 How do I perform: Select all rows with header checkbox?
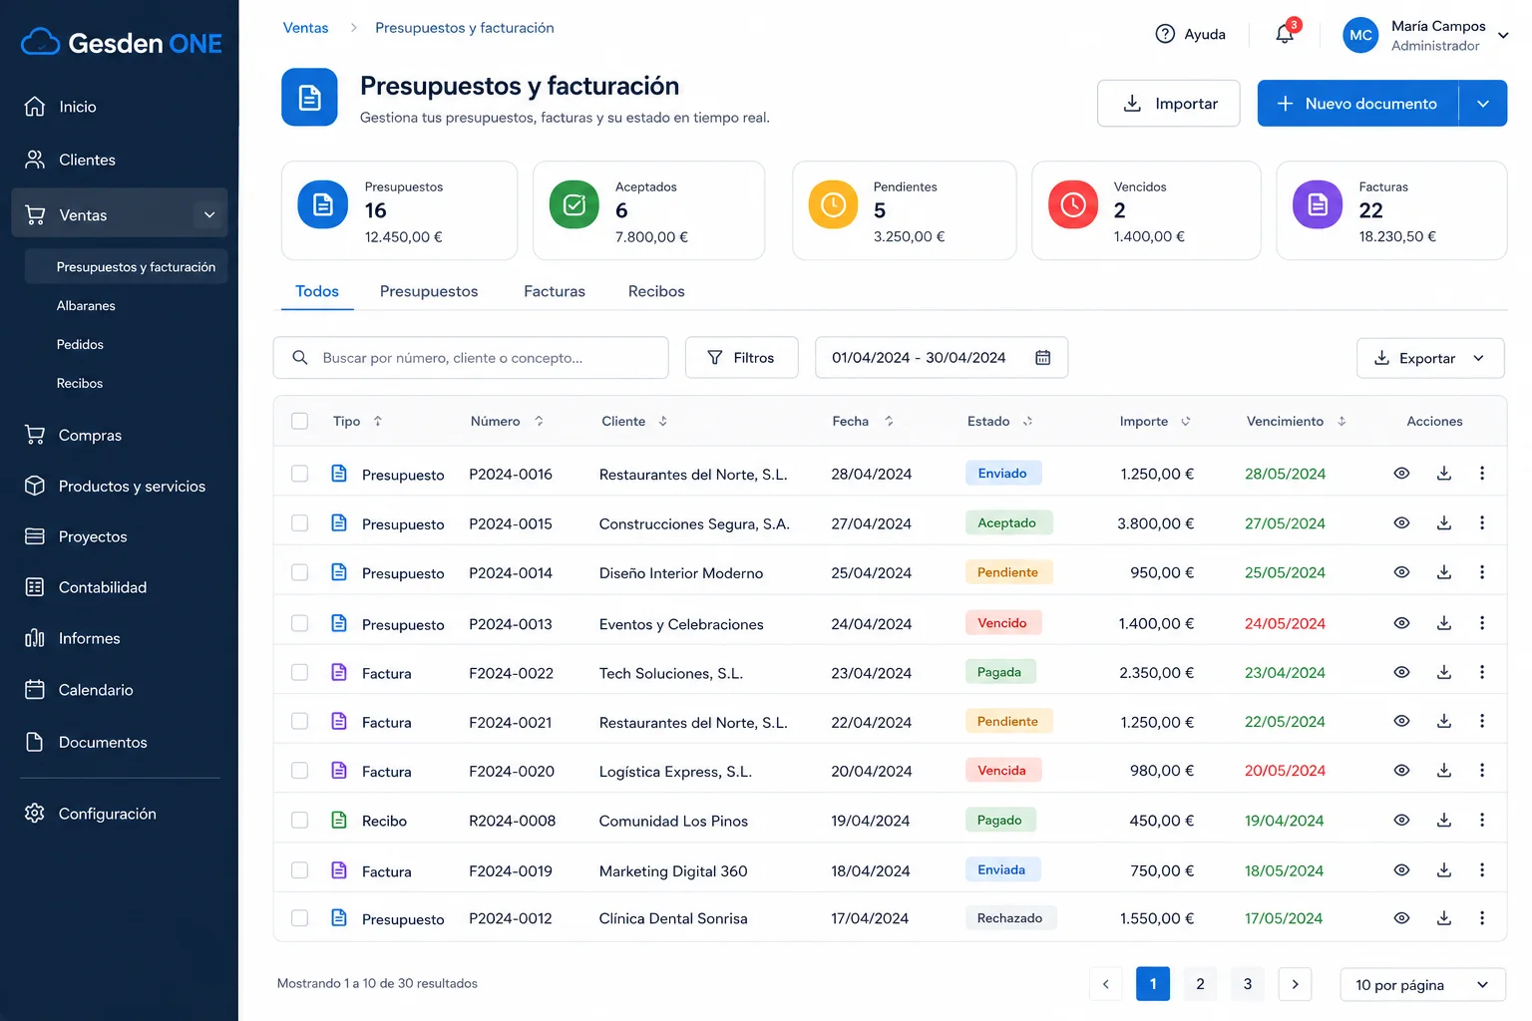point(299,421)
